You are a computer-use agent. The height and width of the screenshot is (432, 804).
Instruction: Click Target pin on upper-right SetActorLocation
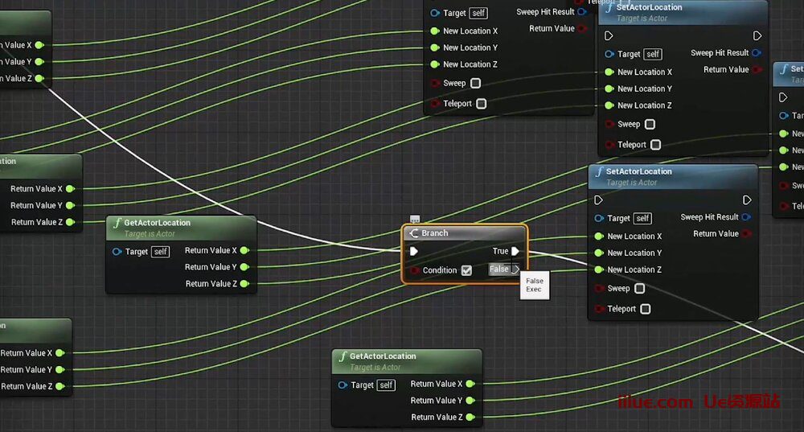[609, 54]
